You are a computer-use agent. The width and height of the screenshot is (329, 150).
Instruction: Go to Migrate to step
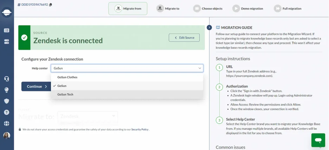tap(168, 8)
